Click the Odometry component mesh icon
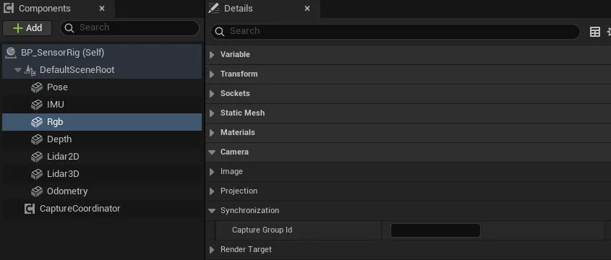The width and height of the screenshot is (611, 260). click(x=37, y=191)
